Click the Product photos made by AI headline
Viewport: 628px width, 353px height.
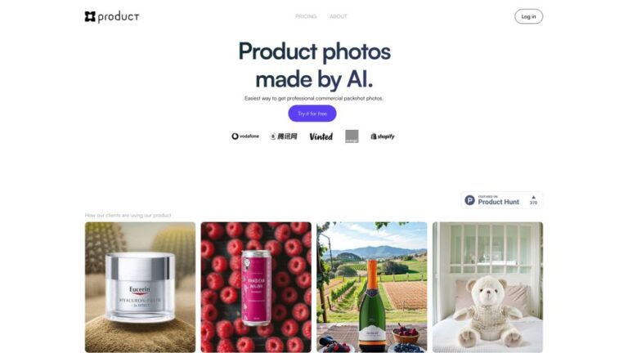314,65
